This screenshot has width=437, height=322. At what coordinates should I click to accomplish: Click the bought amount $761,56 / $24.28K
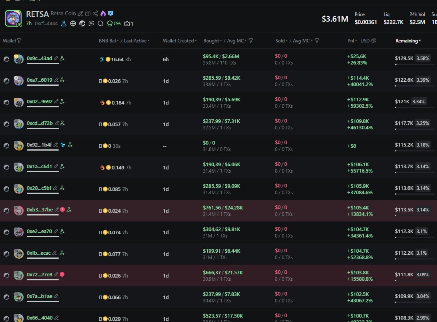pyautogui.click(x=223, y=207)
